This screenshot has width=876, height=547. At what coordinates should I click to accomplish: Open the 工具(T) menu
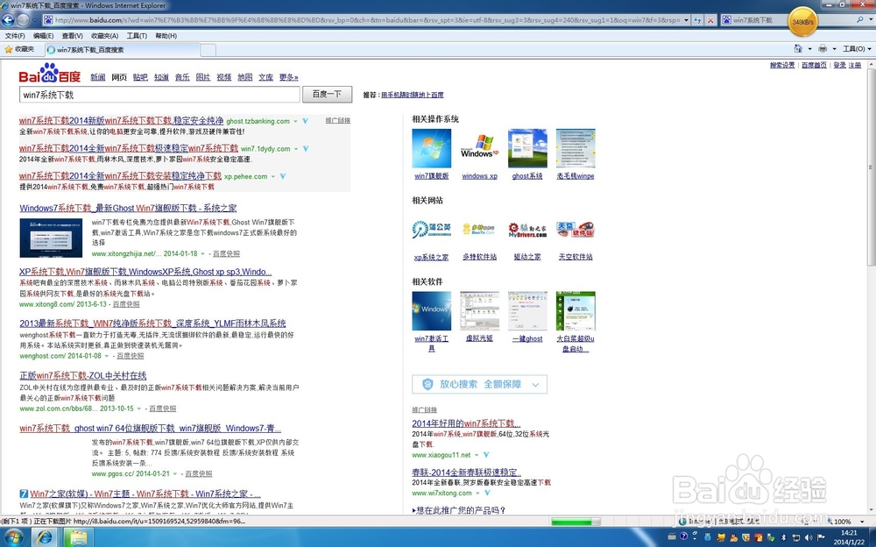[137, 36]
